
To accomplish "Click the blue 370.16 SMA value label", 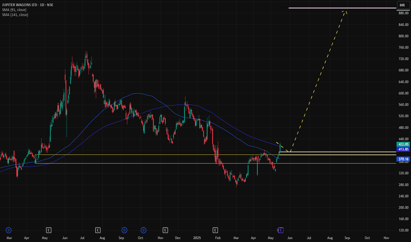I will click(403, 159).
